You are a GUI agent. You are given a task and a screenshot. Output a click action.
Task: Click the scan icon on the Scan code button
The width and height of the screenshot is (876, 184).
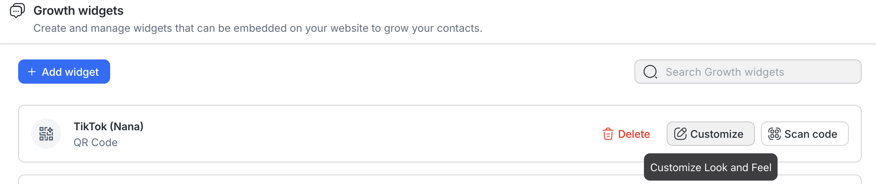[x=774, y=134]
